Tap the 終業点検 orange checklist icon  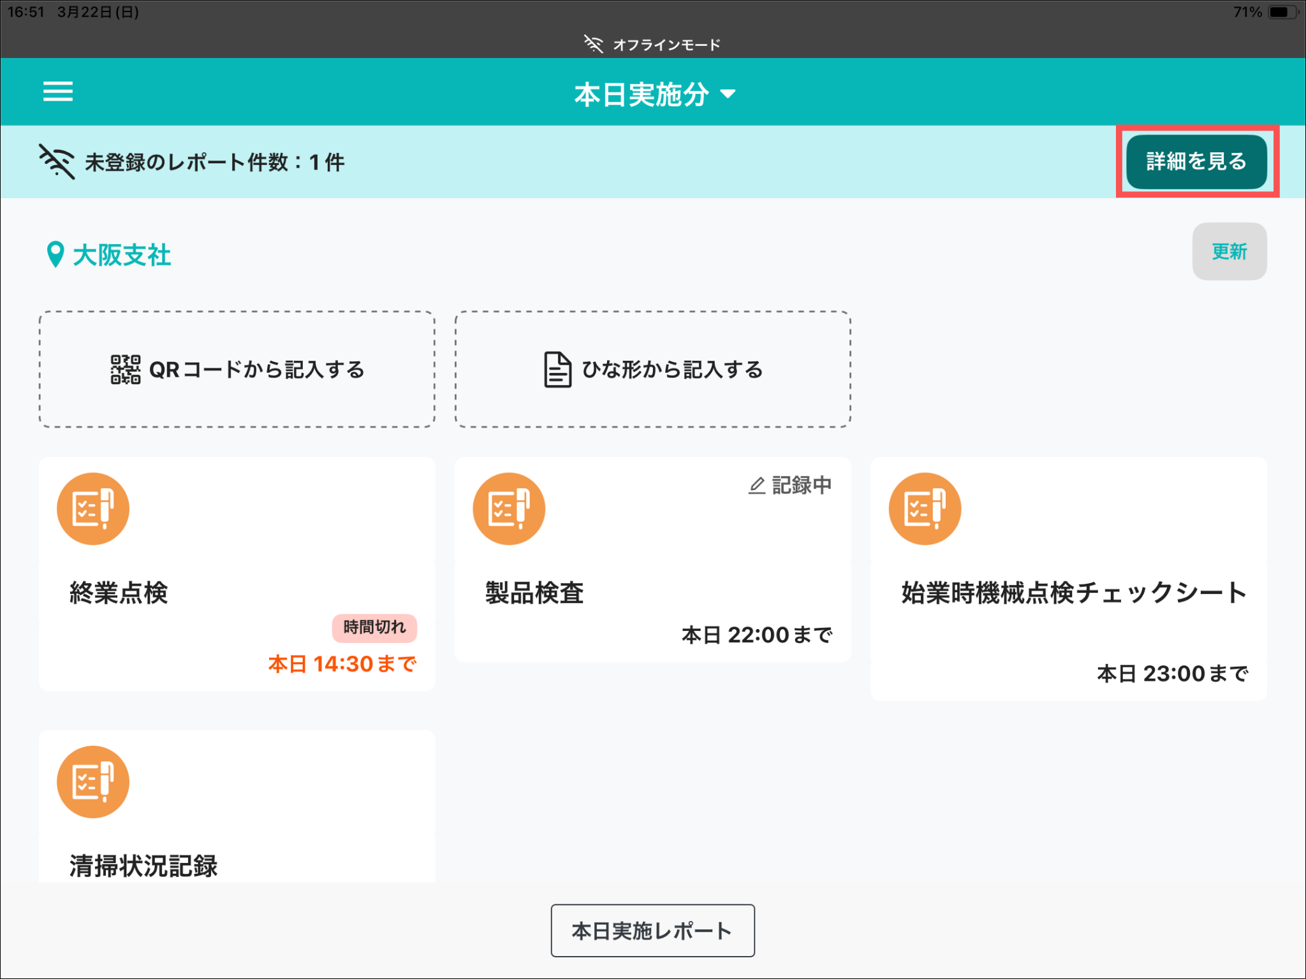(x=93, y=509)
